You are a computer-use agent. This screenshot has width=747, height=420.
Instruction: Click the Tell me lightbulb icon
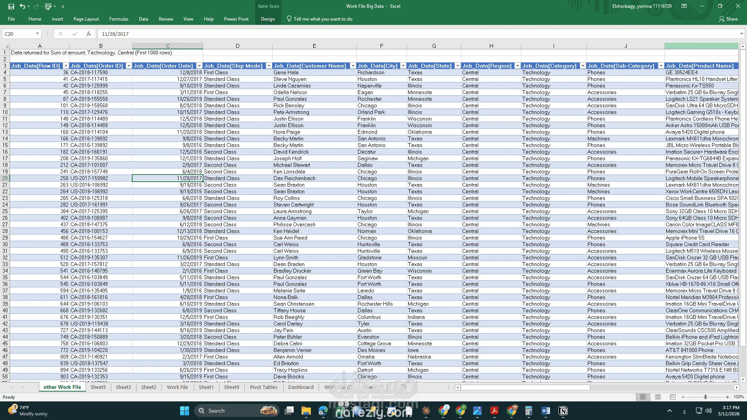[289, 19]
